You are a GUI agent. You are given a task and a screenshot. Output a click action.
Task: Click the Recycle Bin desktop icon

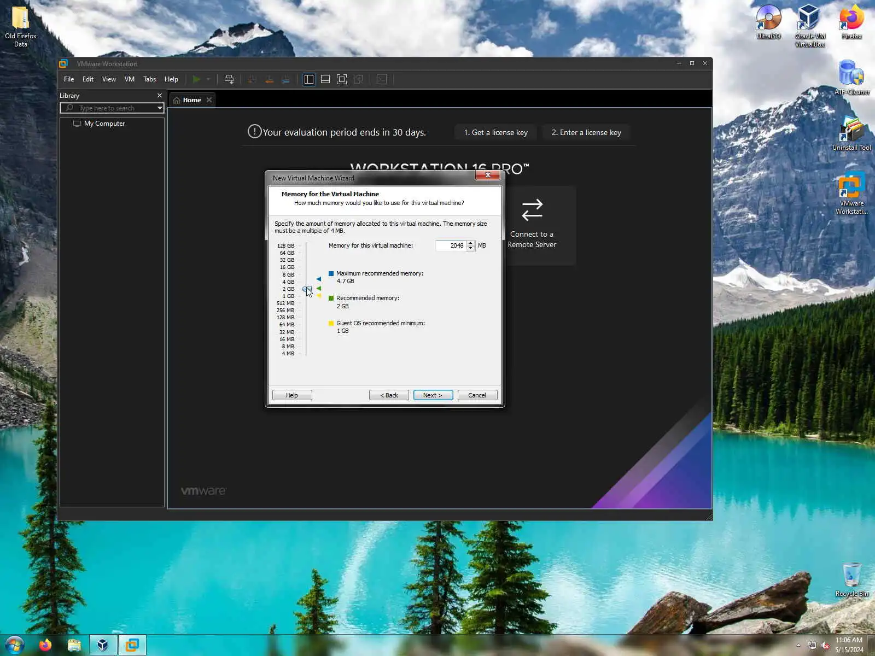coord(851,580)
